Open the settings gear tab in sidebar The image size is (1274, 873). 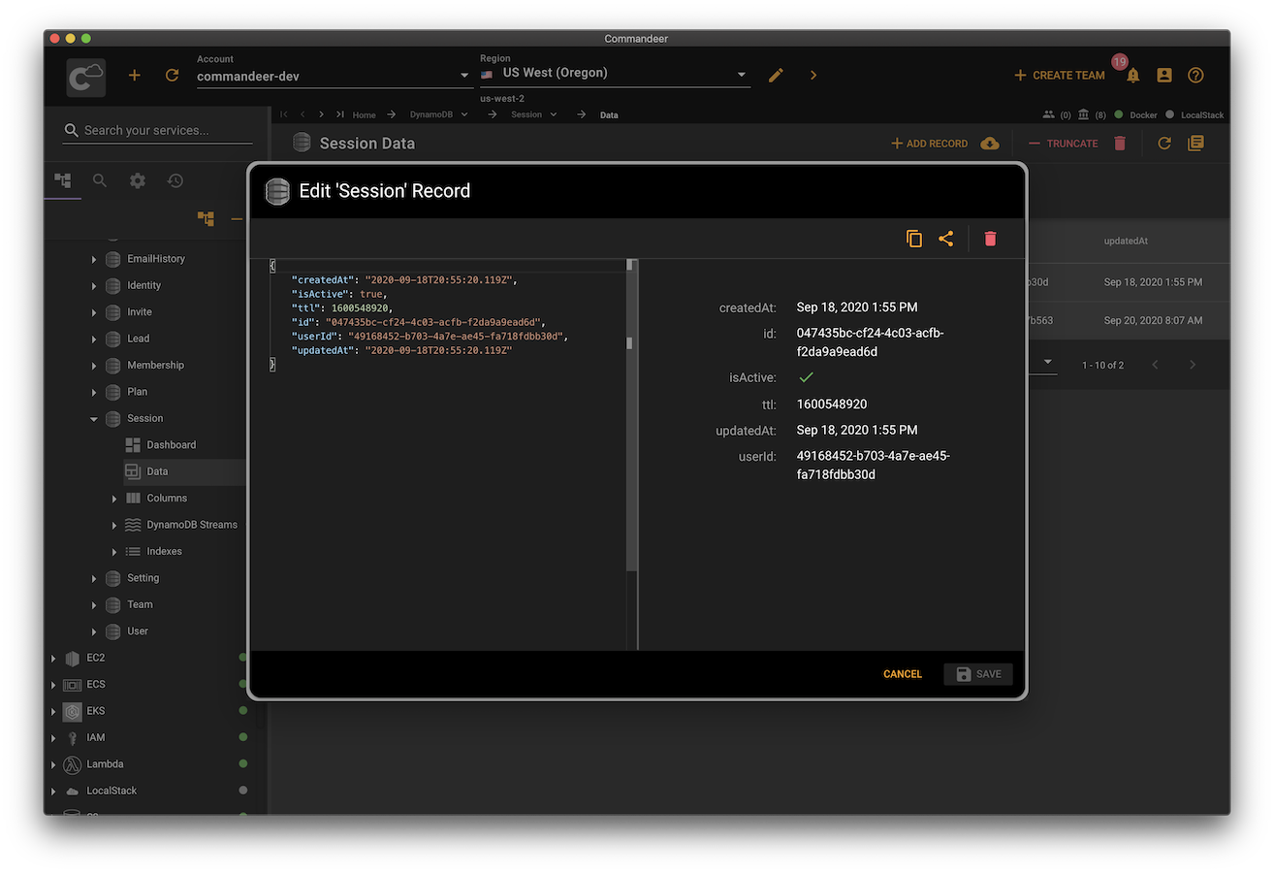pos(138,180)
